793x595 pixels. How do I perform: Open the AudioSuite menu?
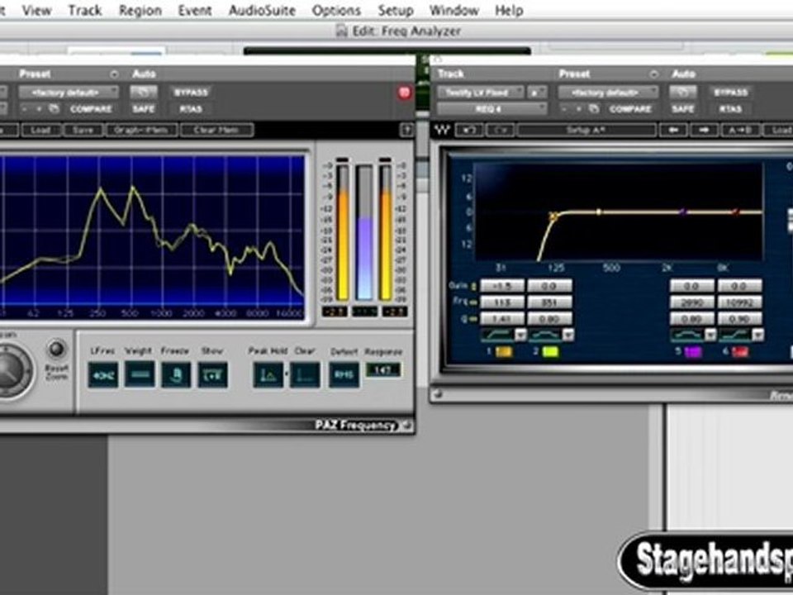click(262, 10)
